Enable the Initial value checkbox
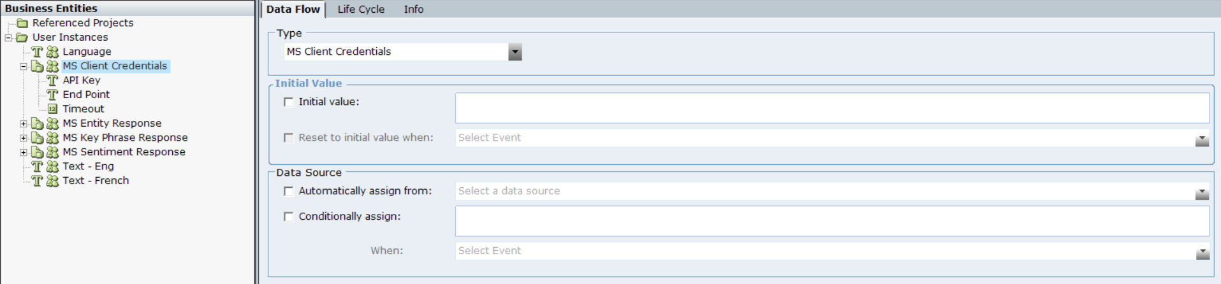The image size is (1221, 284). coord(289,102)
